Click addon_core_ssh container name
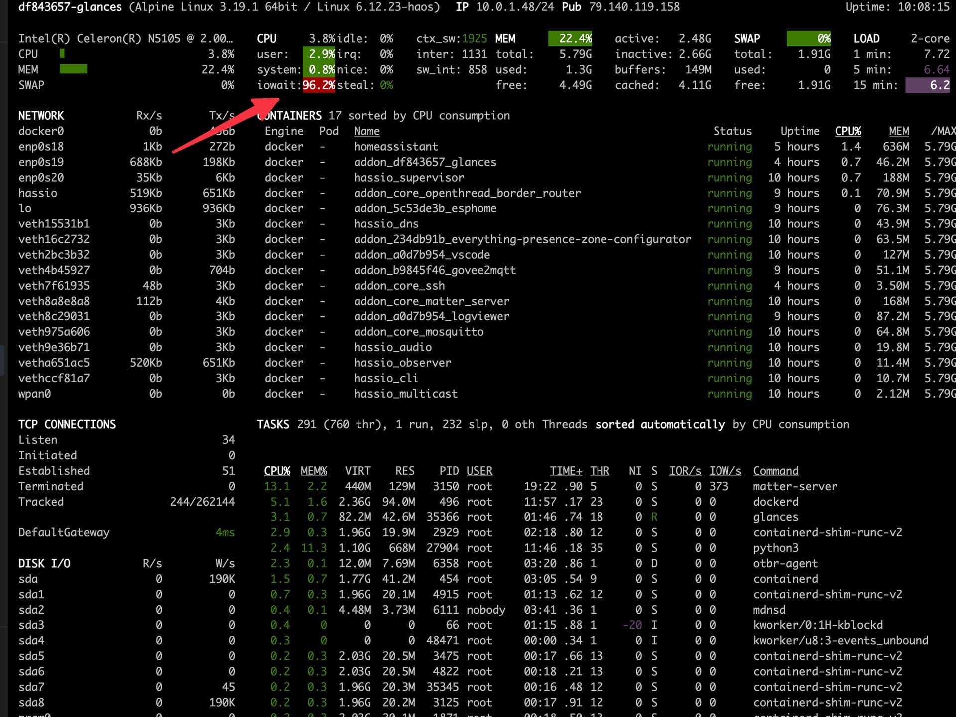Image resolution: width=956 pixels, height=717 pixels. coord(399,286)
